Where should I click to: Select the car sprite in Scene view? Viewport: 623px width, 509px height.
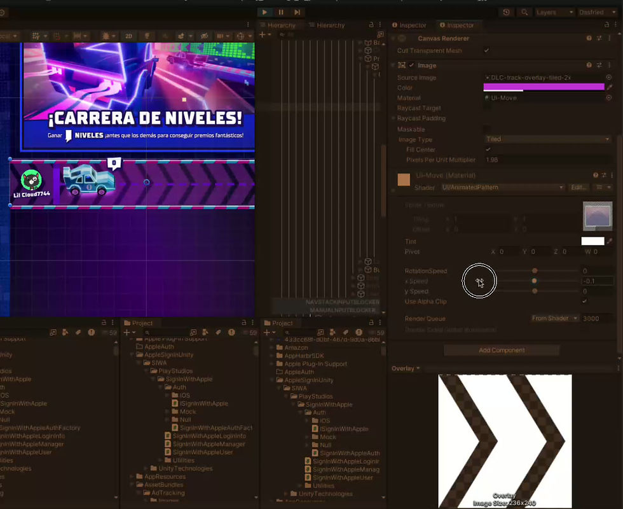(x=89, y=181)
